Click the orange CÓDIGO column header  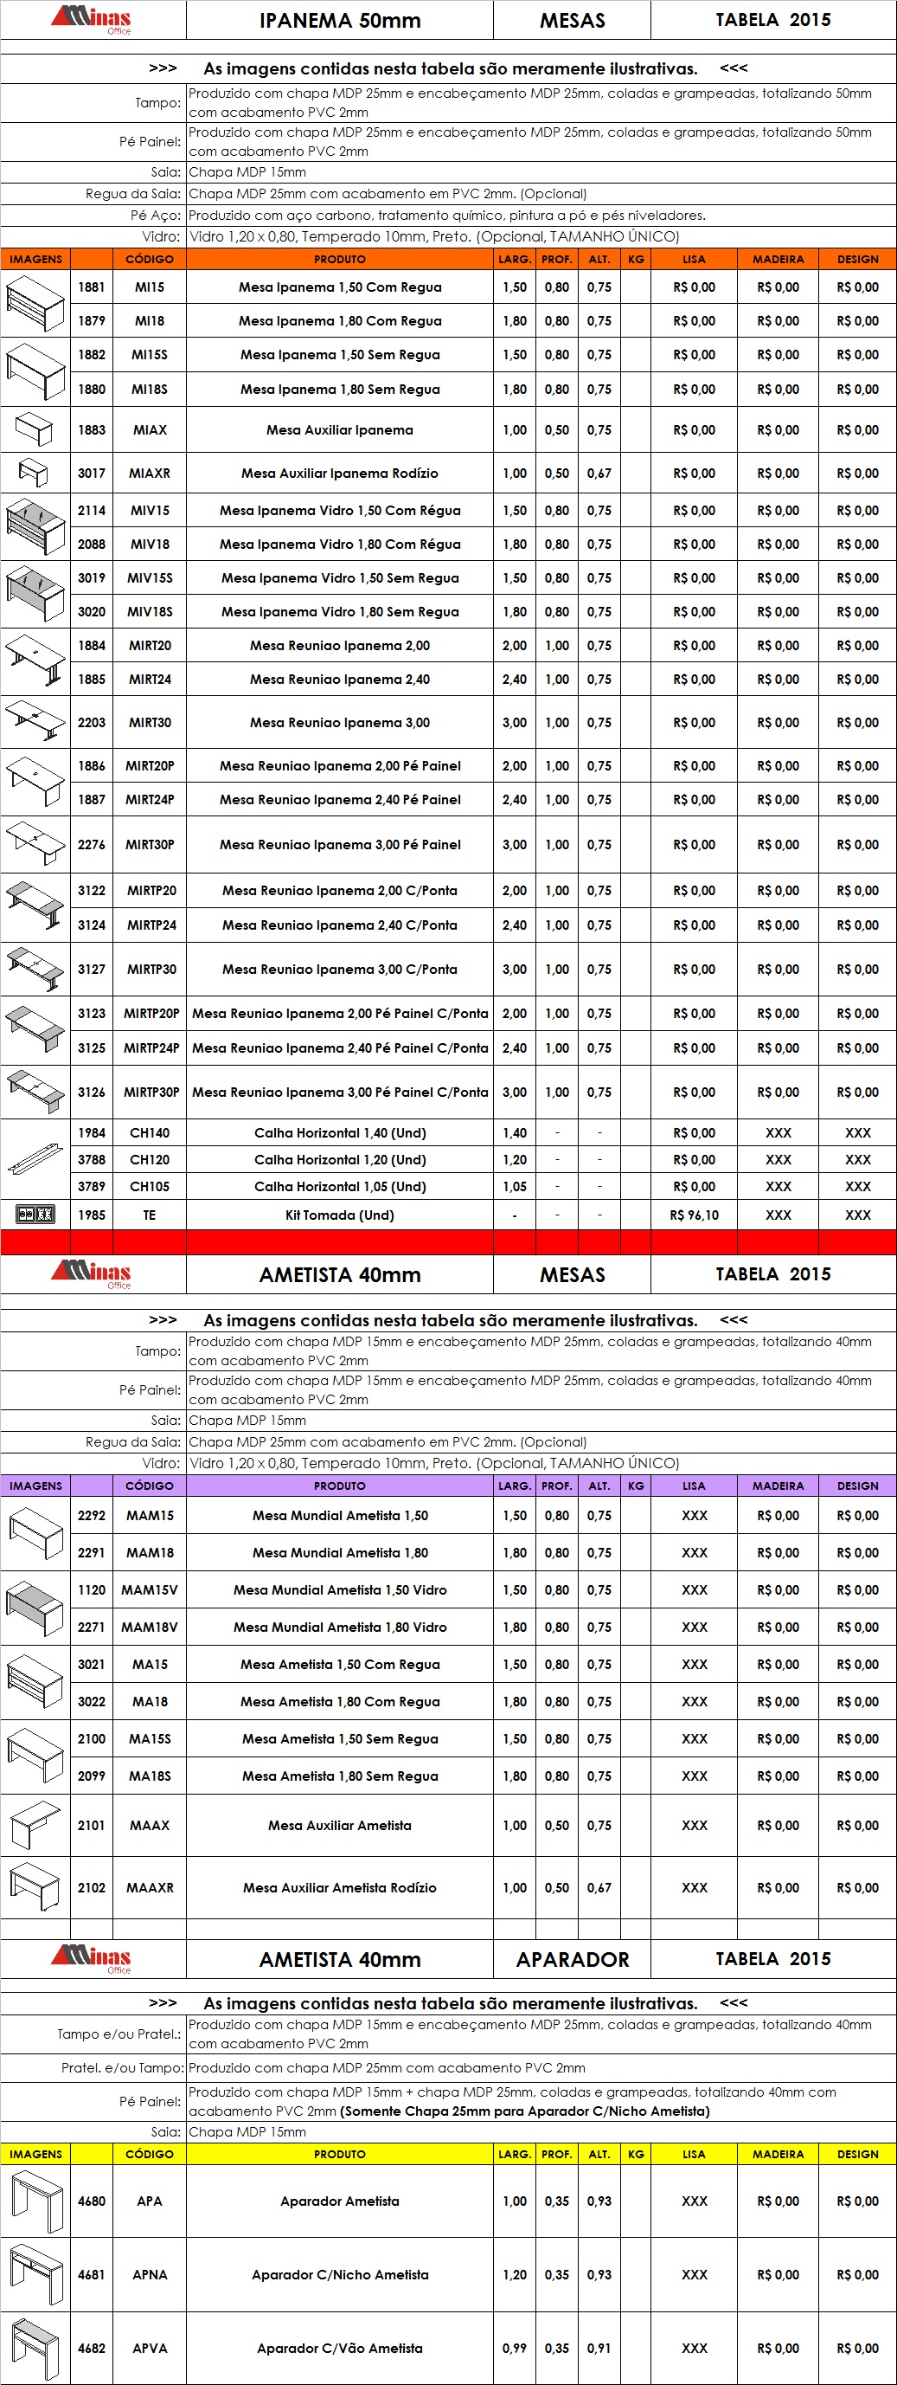[x=149, y=259]
